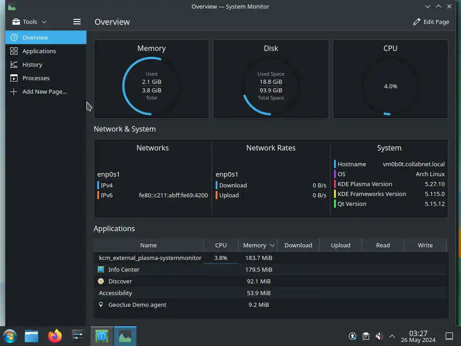The width and height of the screenshot is (461, 346).
Task: Select the kcm_external_plasma-systemmonitor row
Action: tap(271, 258)
